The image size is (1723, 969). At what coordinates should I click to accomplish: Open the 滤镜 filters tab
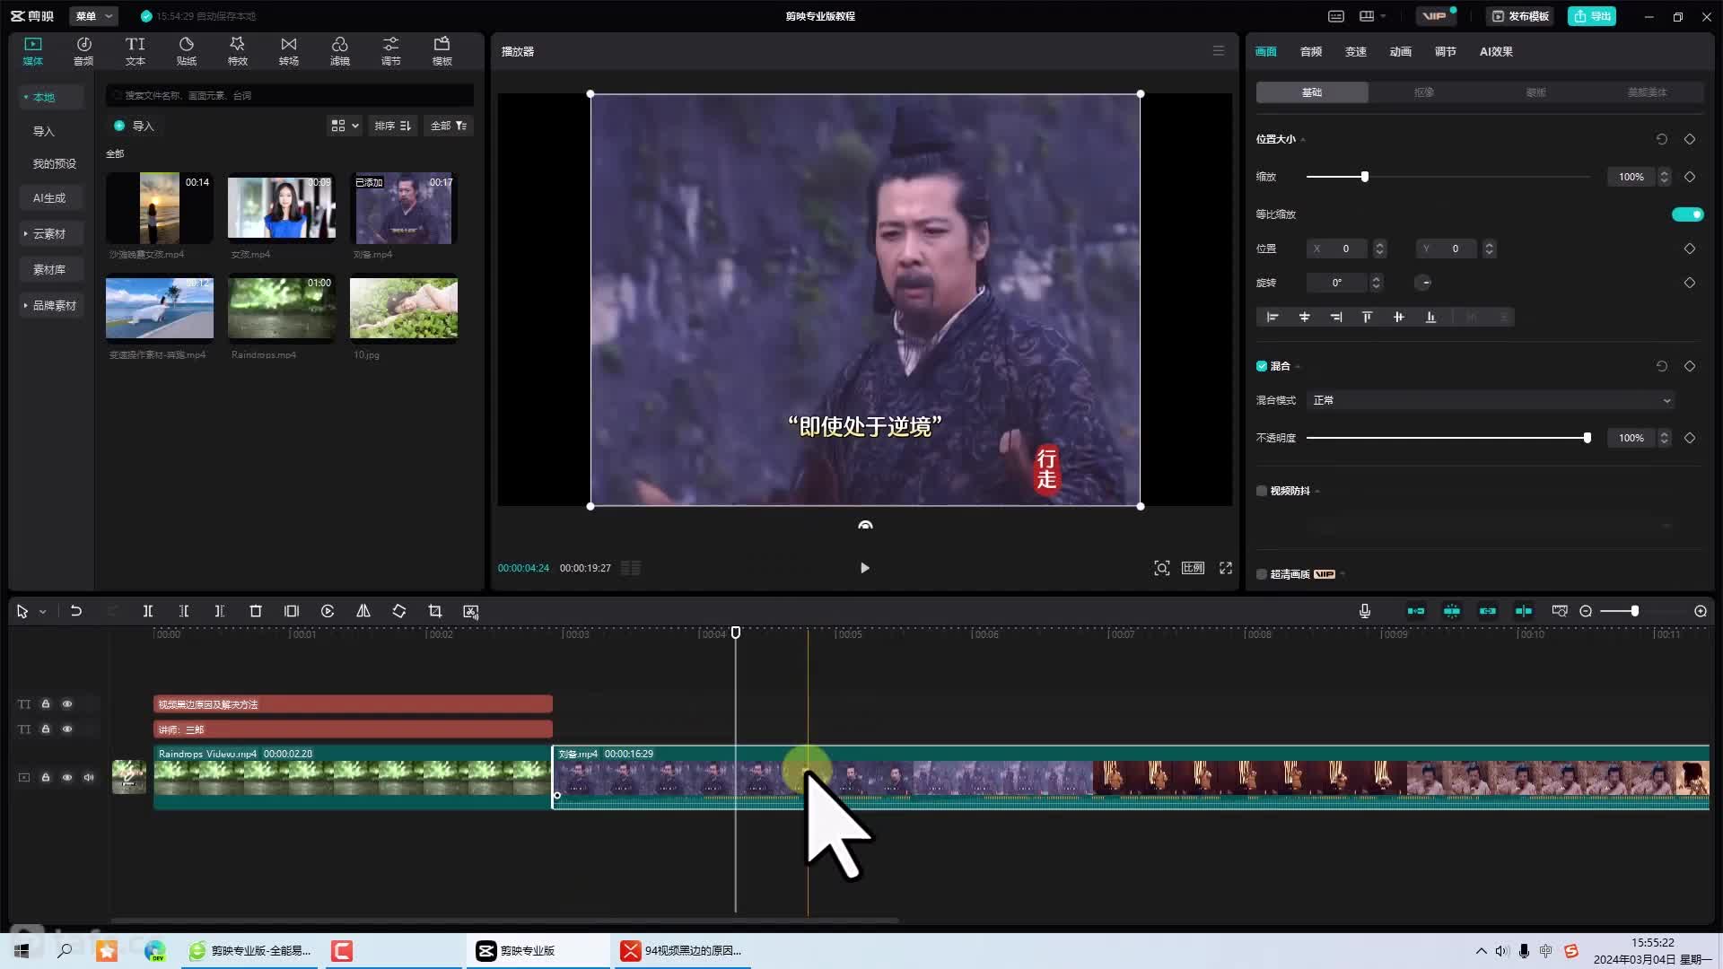pos(339,51)
